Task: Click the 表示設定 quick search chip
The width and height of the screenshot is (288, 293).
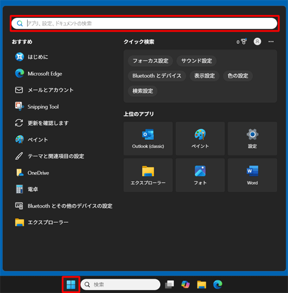Action: point(204,76)
